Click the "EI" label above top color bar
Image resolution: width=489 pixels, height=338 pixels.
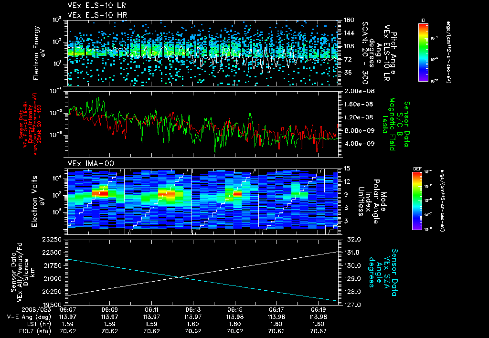pyautogui.click(x=423, y=20)
